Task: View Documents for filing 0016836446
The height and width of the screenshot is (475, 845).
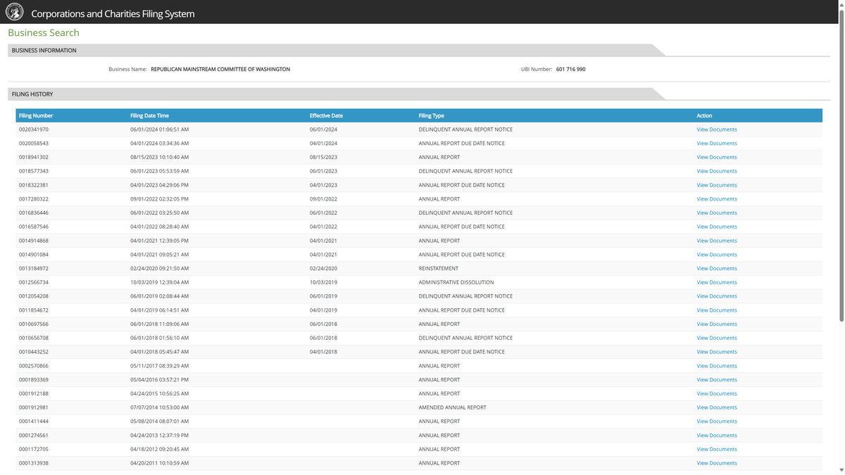Action: [717, 213]
